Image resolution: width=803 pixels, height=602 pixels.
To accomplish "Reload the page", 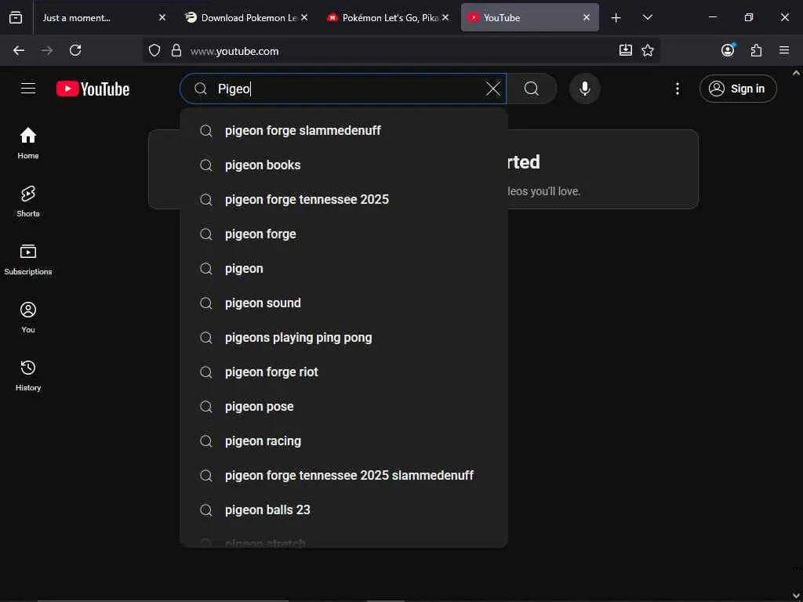I will click(75, 50).
